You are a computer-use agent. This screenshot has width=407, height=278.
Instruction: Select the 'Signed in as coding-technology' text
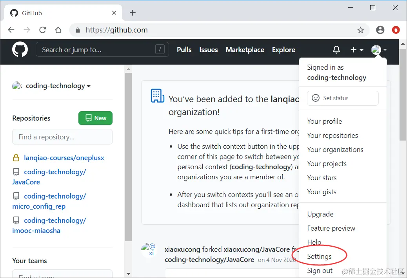click(337, 72)
